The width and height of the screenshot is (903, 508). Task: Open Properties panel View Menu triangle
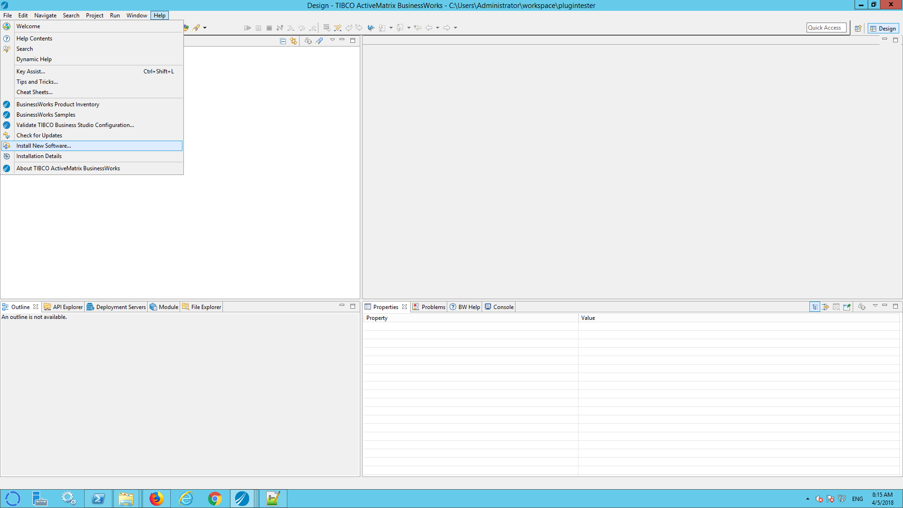click(x=875, y=306)
